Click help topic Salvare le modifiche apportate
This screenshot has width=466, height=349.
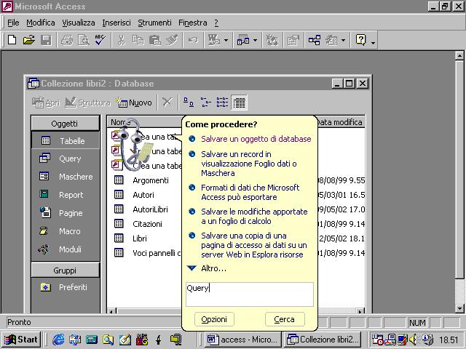pos(254,216)
